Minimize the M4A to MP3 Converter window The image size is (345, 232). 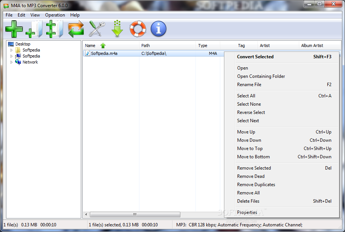[x=309, y=4]
